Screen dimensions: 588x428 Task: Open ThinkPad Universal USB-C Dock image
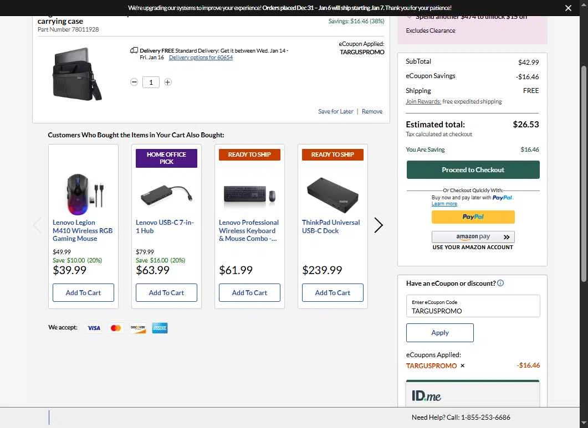(x=333, y=195)
